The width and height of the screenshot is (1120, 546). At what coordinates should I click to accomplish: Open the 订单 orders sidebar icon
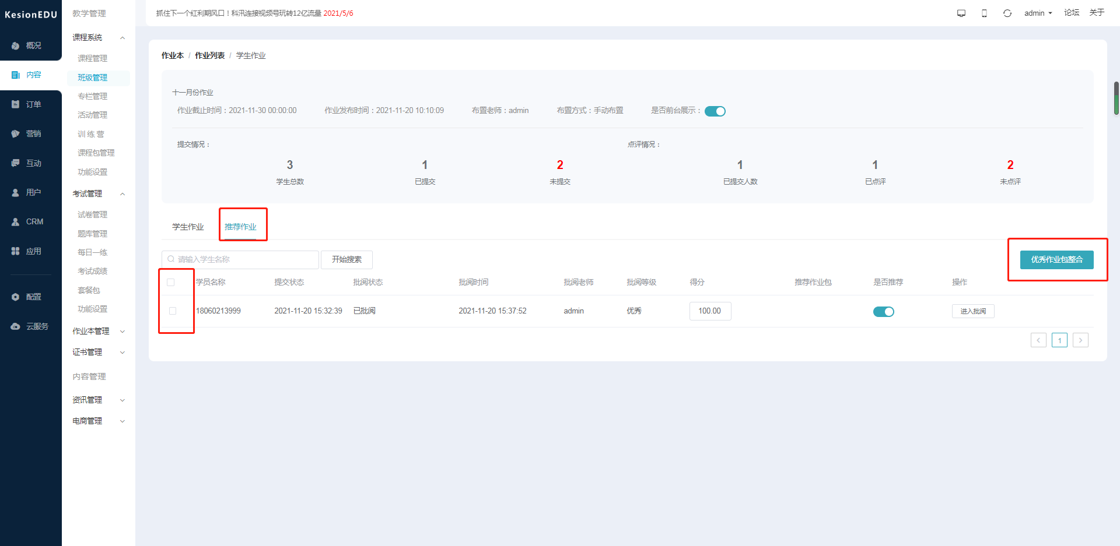(x=16, y=104)
